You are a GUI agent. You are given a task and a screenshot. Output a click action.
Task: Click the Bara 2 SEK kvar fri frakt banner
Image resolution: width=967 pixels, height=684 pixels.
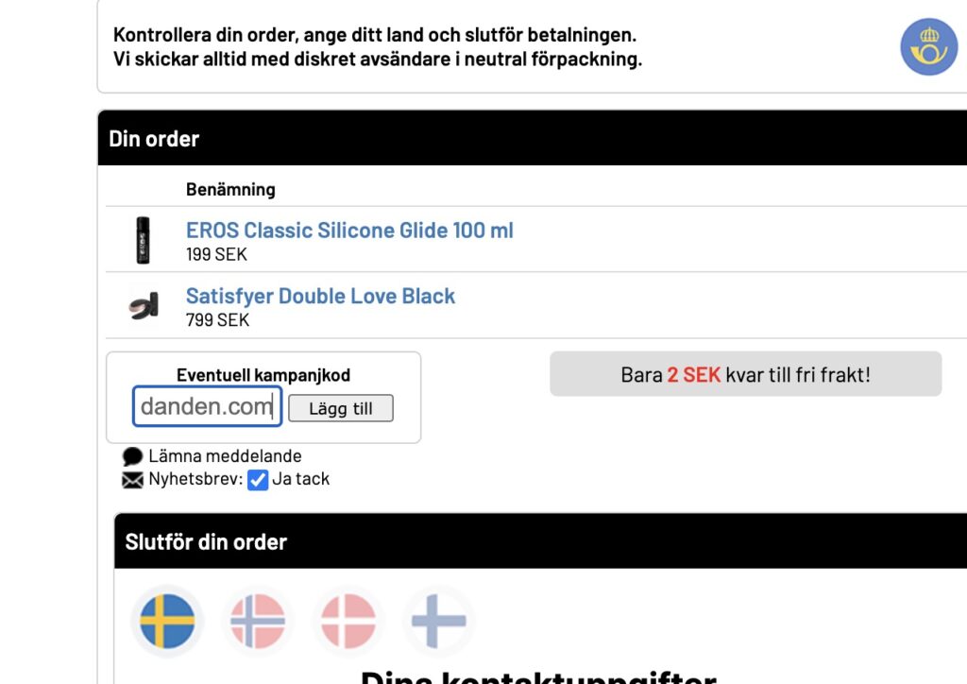746,374
